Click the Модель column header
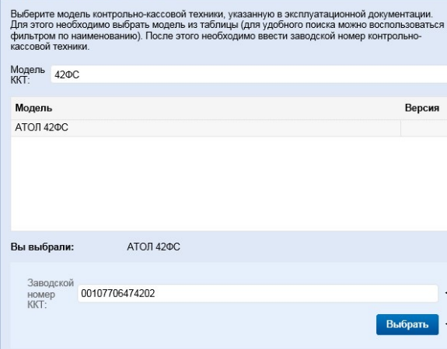The width and height of the screenshot is (447, 349). (x=33, y=108)
